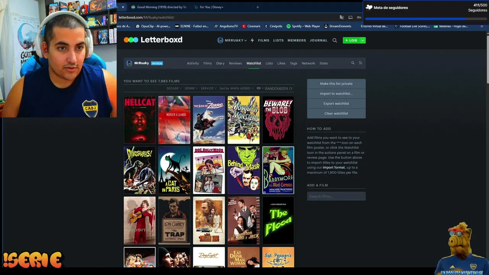Click the password key icon in address bar
The image size is (489, 275).
(x=359, y=17)
